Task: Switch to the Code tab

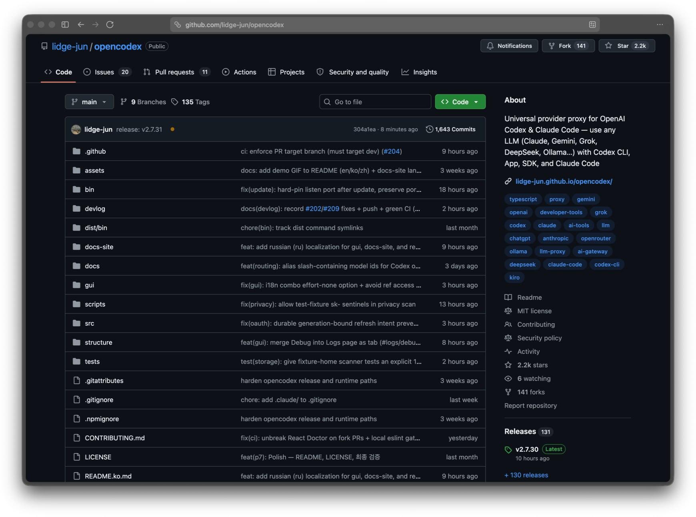Action: tap(58, 72)
